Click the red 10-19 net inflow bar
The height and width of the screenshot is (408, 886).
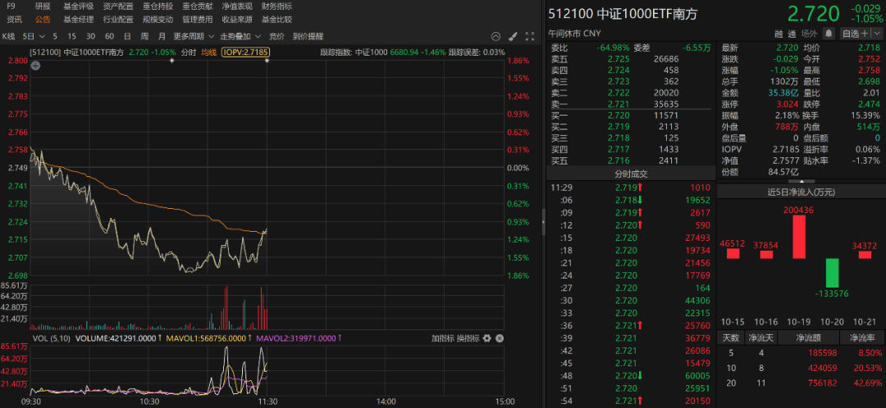click(799, 237)
